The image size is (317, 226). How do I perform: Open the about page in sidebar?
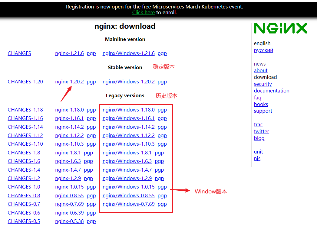click(261, 71)
